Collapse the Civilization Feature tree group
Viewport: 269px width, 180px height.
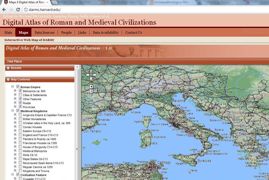(12, 175)
